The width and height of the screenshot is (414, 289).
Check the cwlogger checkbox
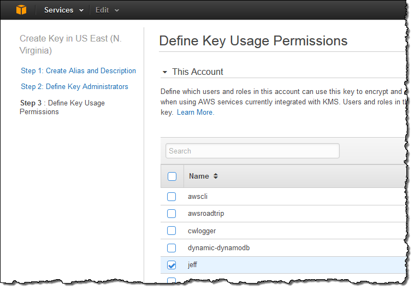click(171, 231)
